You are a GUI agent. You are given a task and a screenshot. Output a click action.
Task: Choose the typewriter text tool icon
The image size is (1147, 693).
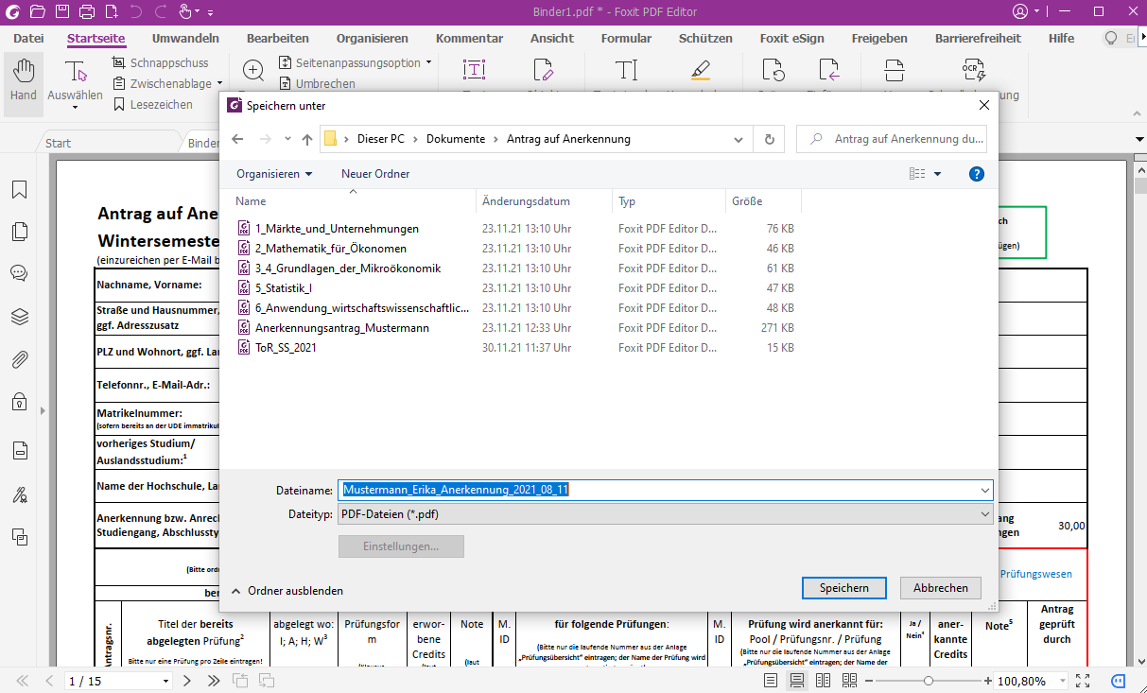tap(626, 70)
